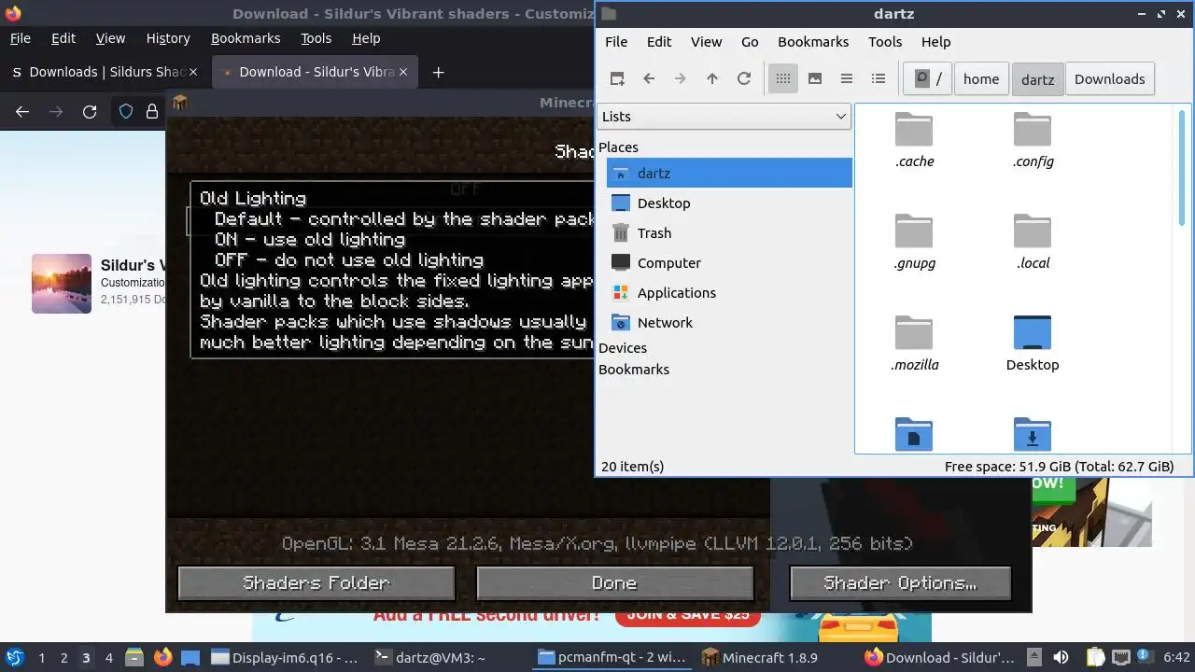Open the Desktop folder icon in file pane

click(x=1033, y=333)
